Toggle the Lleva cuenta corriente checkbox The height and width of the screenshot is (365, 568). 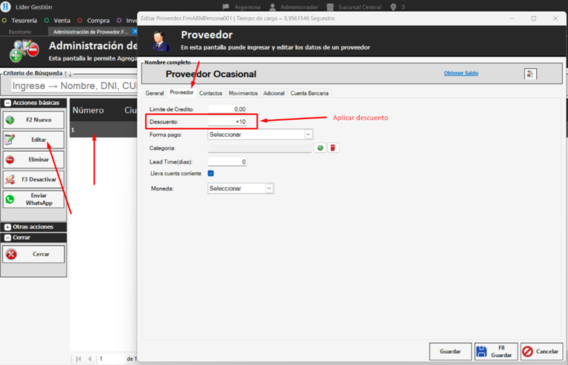(x=211, y=173)
